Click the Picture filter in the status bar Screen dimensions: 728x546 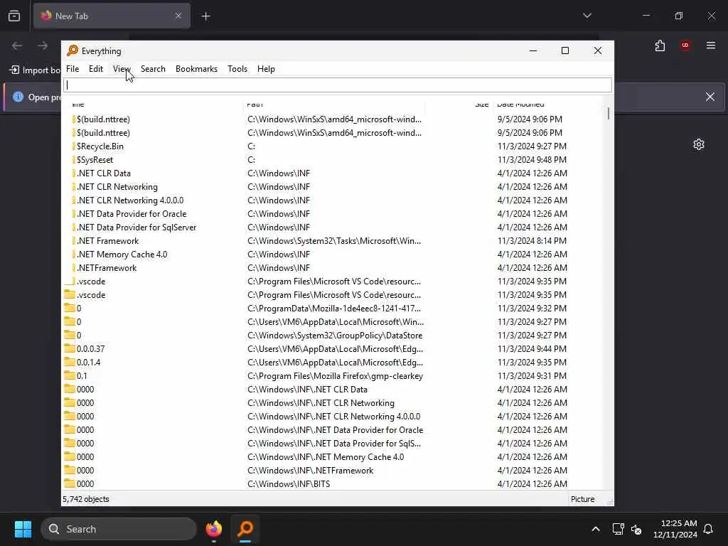[x=583, y=499]
